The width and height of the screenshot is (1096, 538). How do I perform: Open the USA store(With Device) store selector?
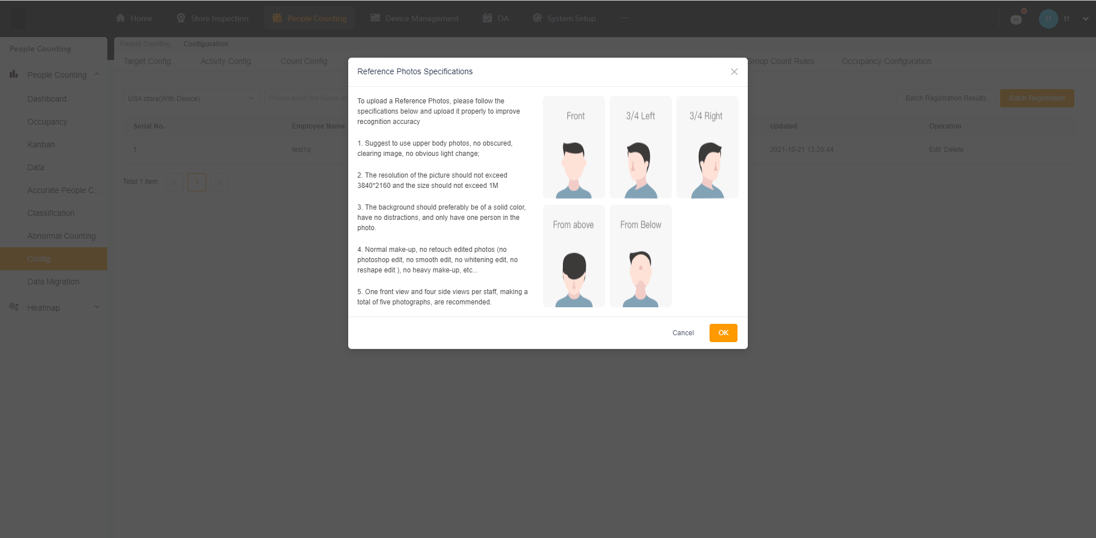click(190, 98)
